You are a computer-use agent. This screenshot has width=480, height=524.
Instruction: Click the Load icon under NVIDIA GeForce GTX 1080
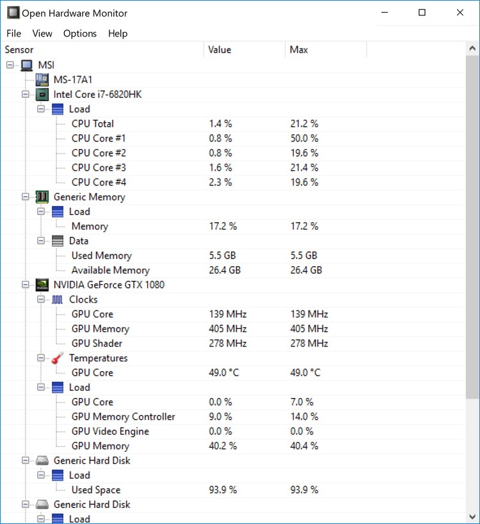[58, 387]
